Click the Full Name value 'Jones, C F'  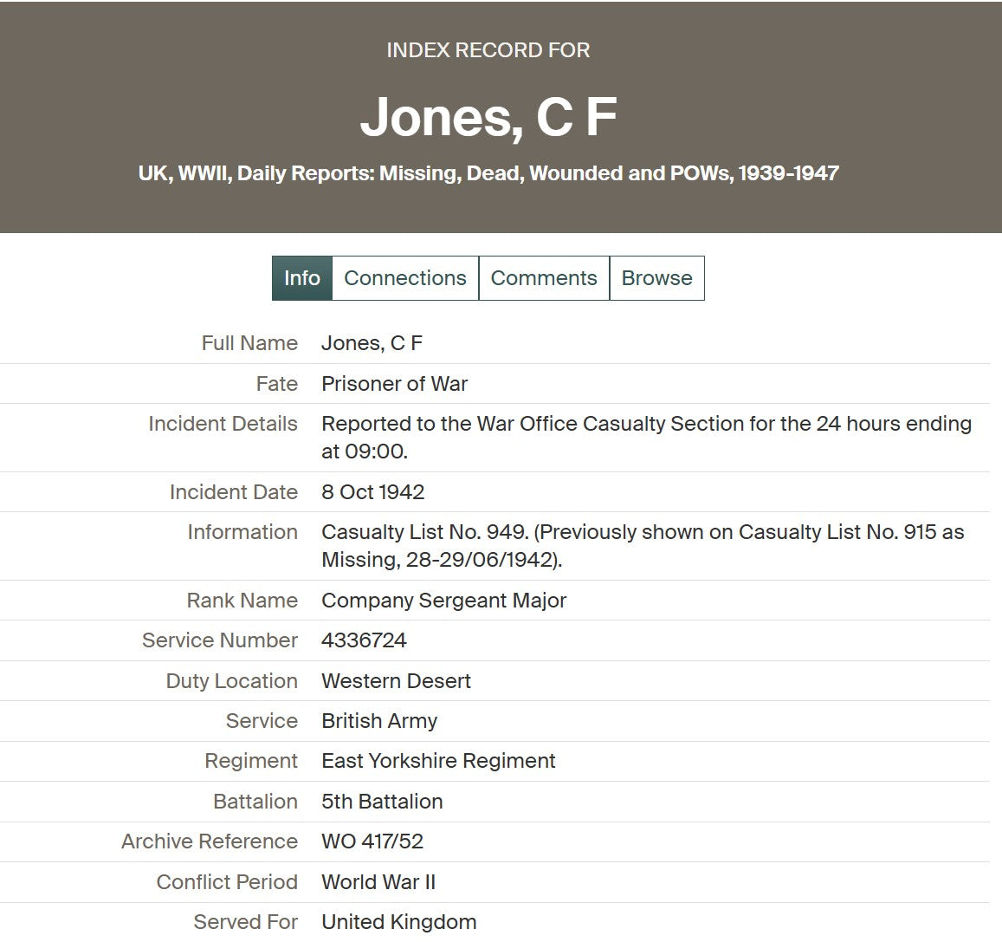click(x=372, y=343)
